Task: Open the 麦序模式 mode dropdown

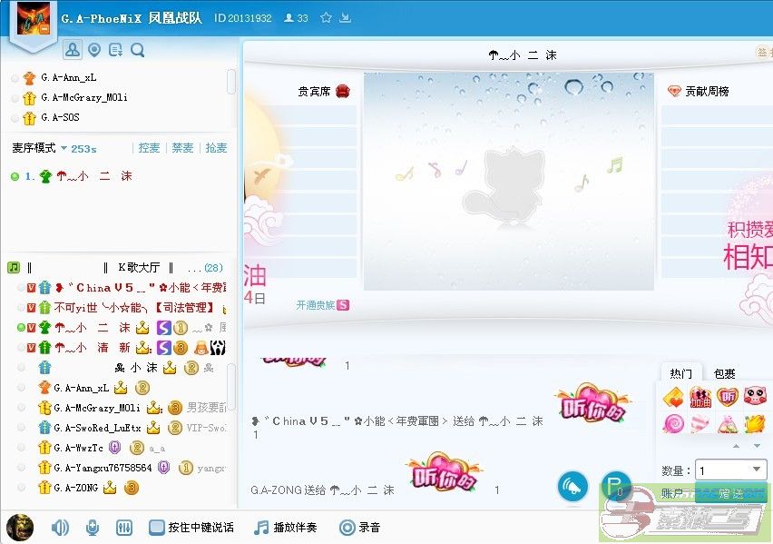Action: [64, 148]
